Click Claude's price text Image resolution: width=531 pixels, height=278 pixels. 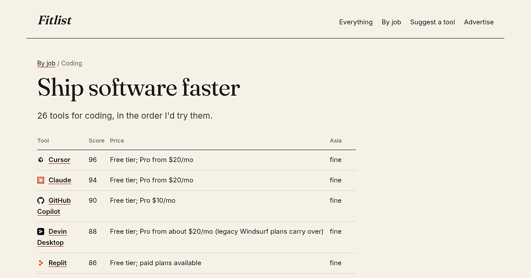point(151,180)
